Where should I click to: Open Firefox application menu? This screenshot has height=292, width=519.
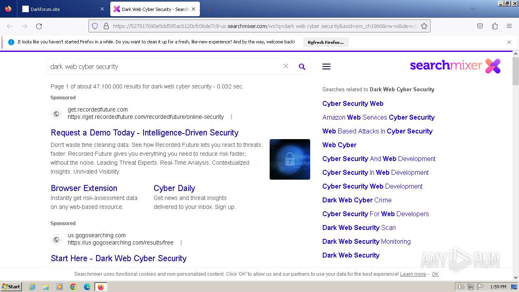click(509, 26)
